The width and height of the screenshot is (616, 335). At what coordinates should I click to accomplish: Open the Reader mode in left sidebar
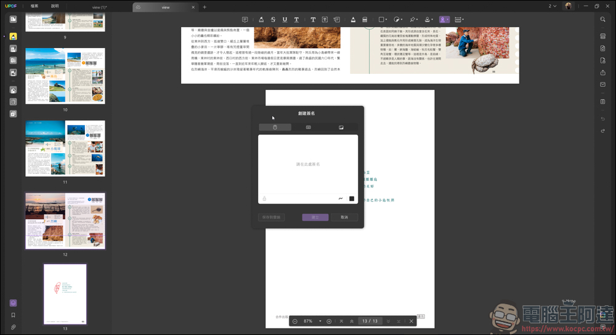coord(13,19)
